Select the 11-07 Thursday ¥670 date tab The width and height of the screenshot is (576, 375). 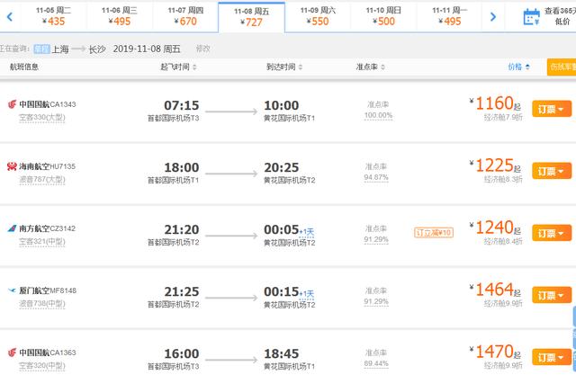pyautogui.click(x=185, y=17)
